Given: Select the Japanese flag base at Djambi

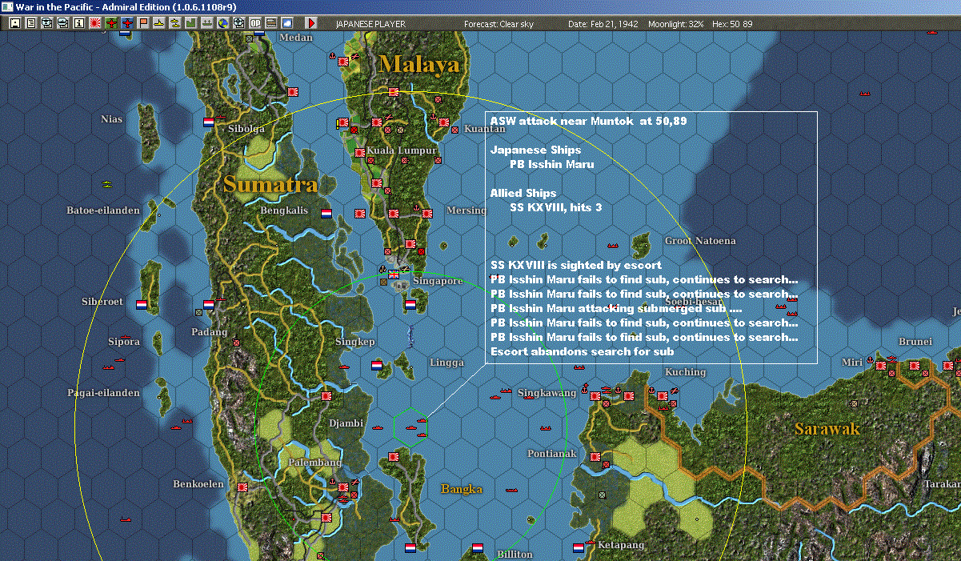Looking at the screenshot, I should coord(326,396).
